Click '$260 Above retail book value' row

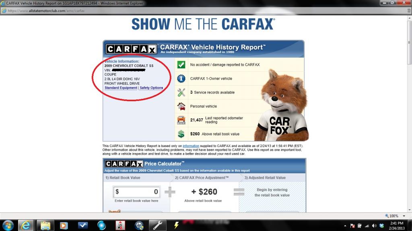(x=215, y=134)
